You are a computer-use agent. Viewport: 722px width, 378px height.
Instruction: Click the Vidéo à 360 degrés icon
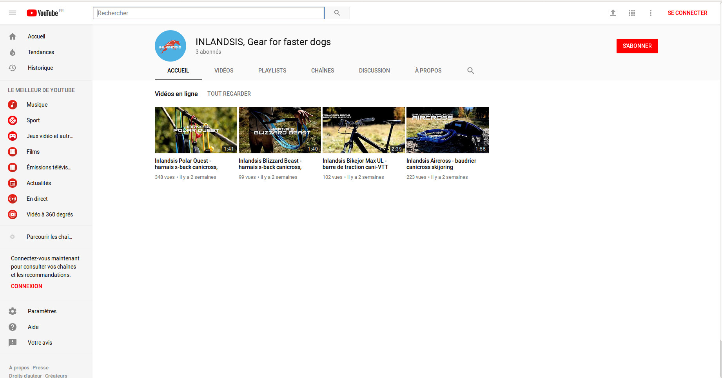click(x=13, y=214)
